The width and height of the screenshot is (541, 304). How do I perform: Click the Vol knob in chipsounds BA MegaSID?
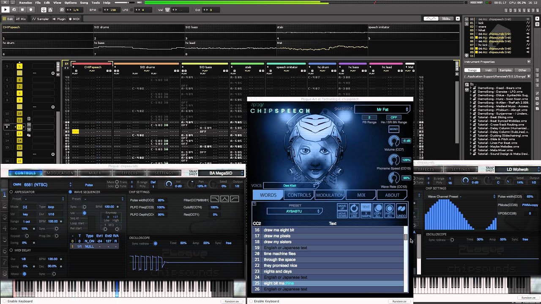[169, 184]
